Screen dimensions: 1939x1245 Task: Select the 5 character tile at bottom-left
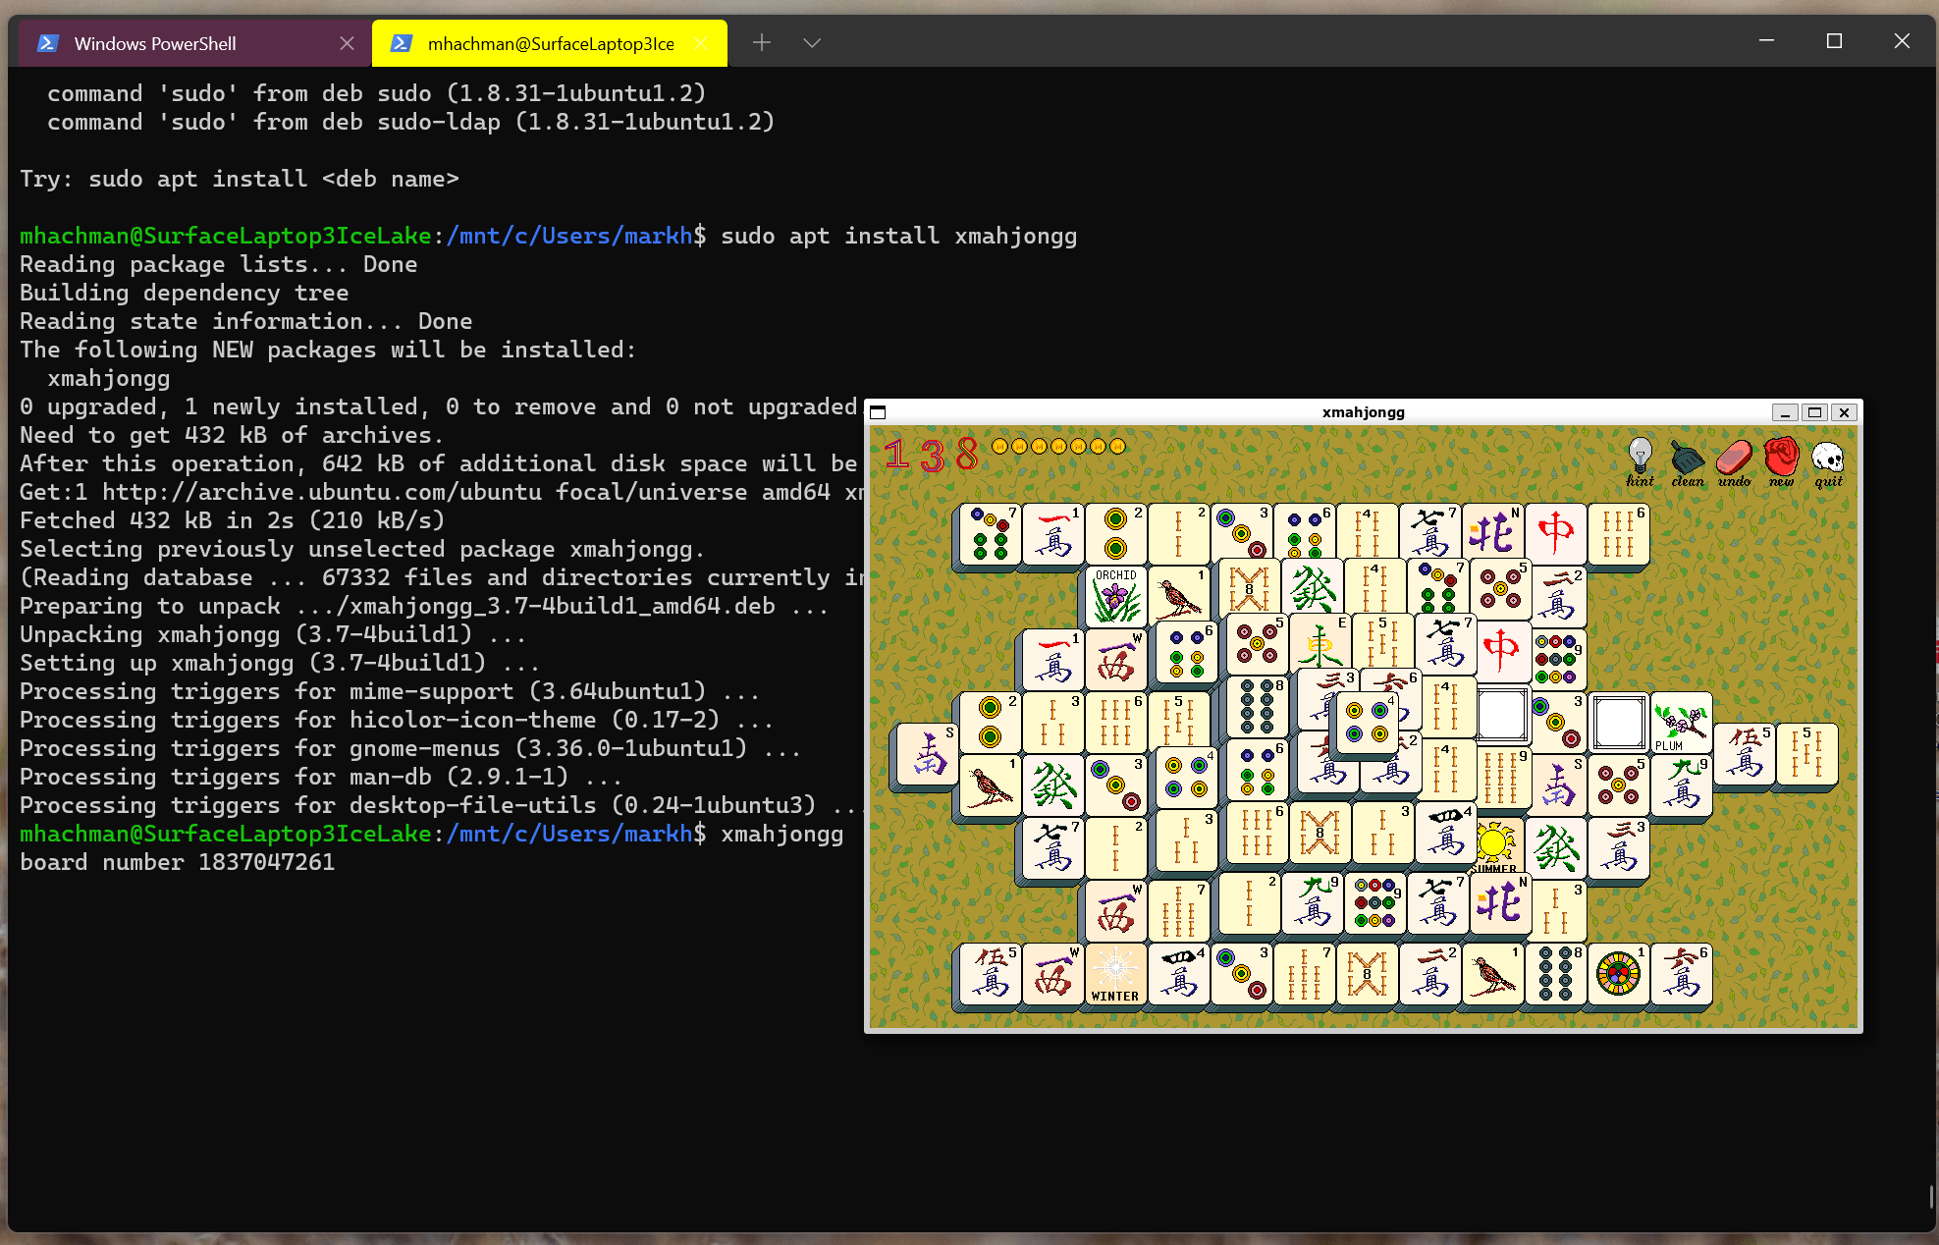click(991, 973)
